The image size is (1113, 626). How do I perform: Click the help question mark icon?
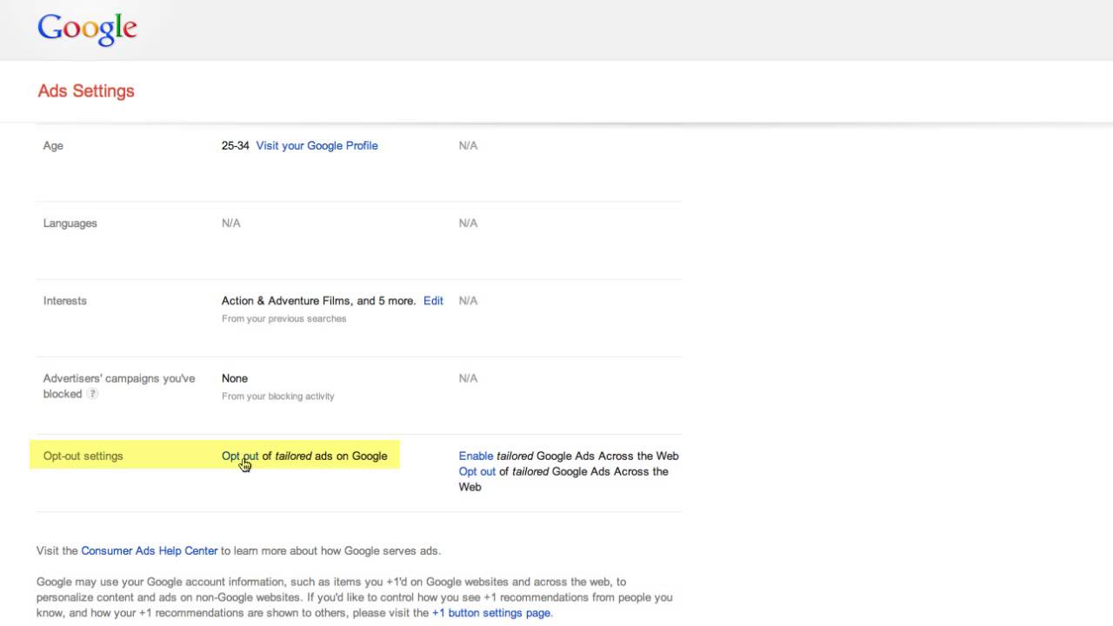point(93,394)
